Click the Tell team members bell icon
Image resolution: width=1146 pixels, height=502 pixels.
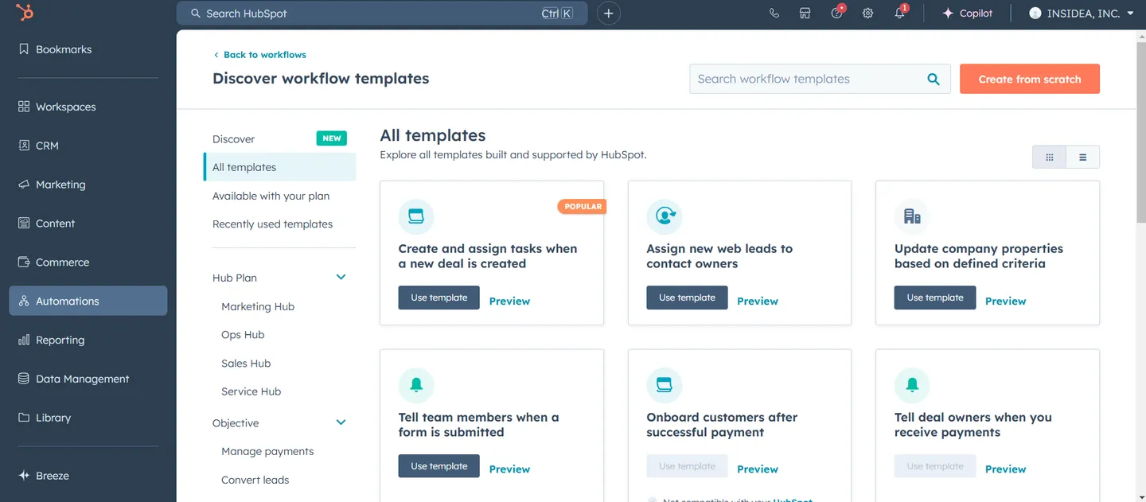coord(416,385)
